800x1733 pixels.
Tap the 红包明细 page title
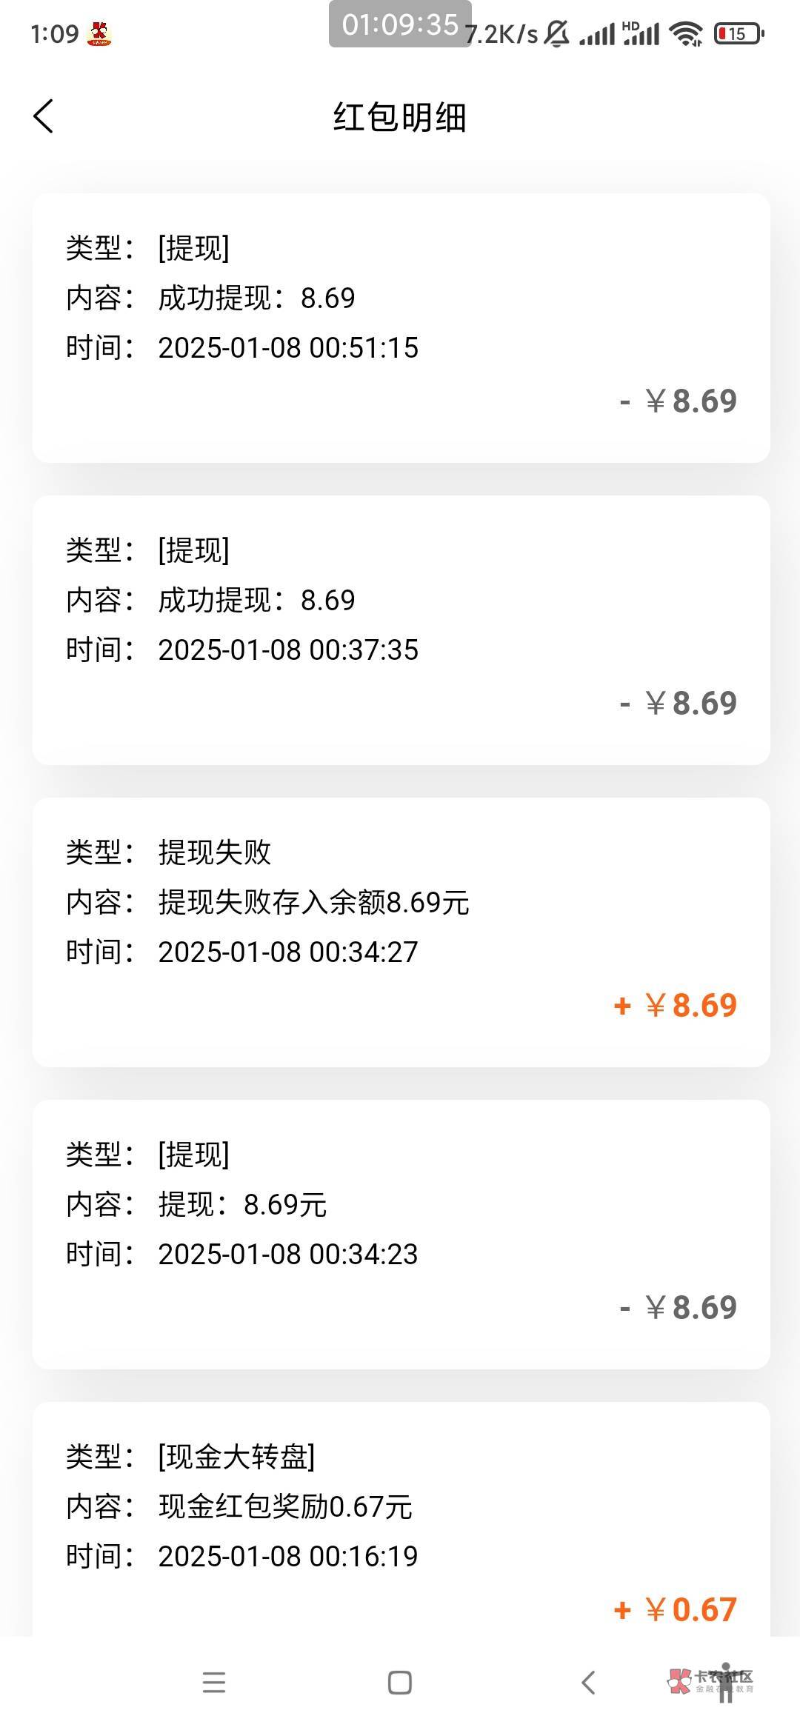(400, 118)
